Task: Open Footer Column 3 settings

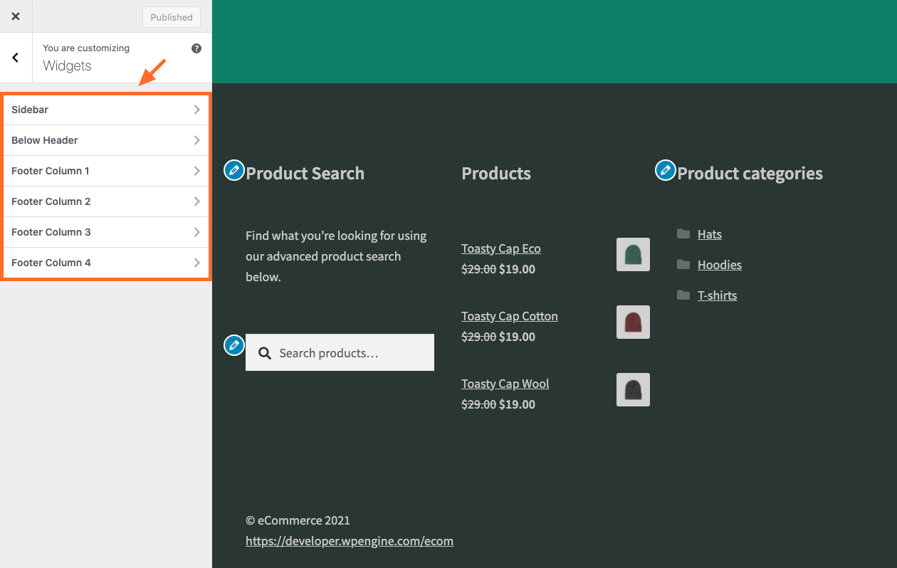Action: 105,232
